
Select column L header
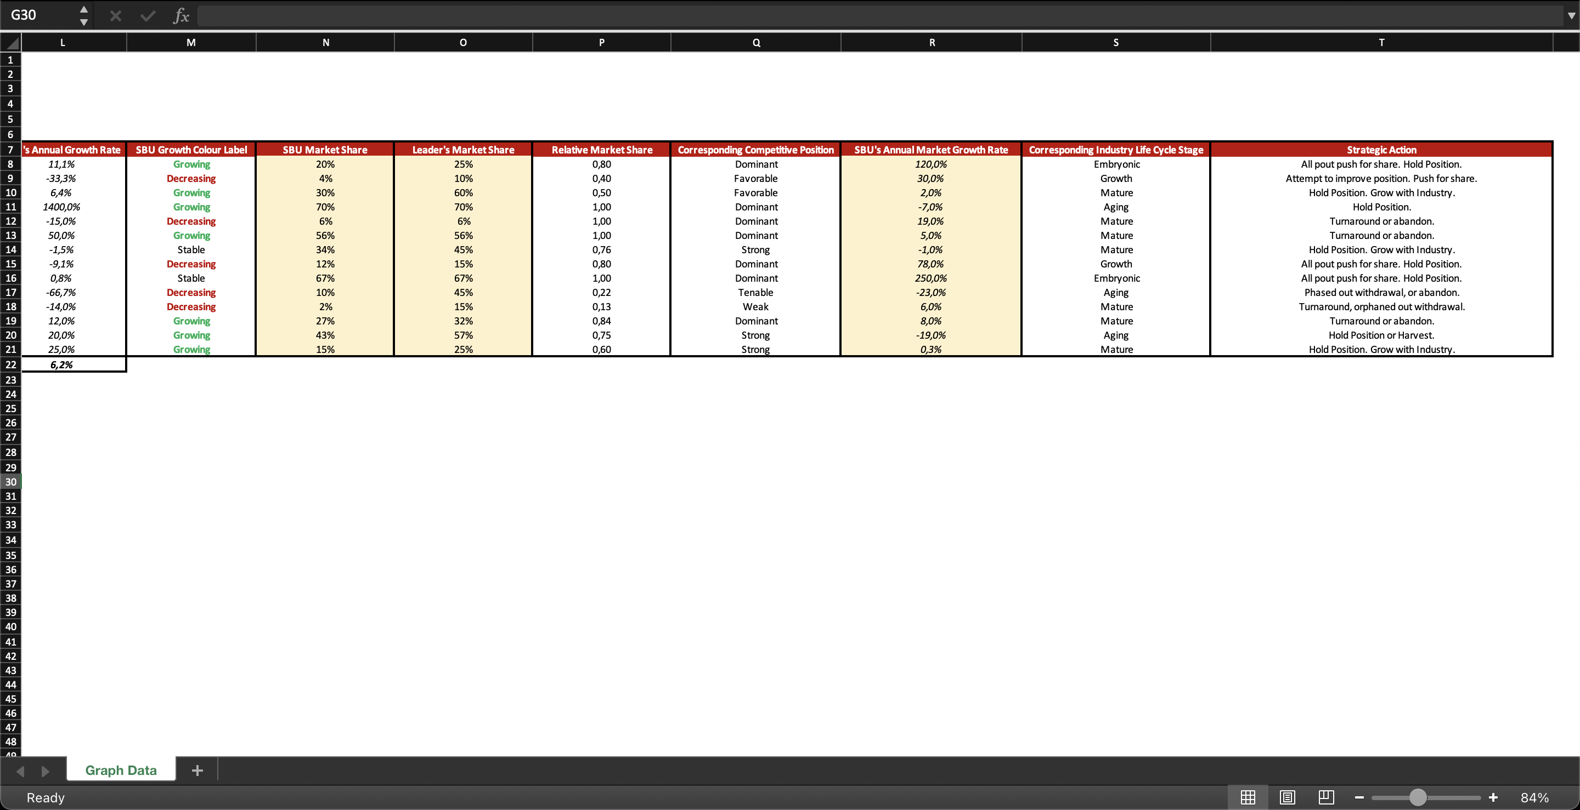74,42
